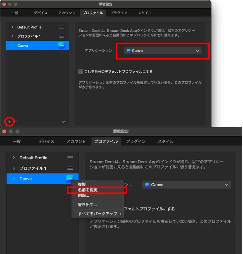The width and height of the screenshot is (243, 254).
Task: Click プロファイル 1 reorder handle in upper window
Action: [x=61, y=36]
